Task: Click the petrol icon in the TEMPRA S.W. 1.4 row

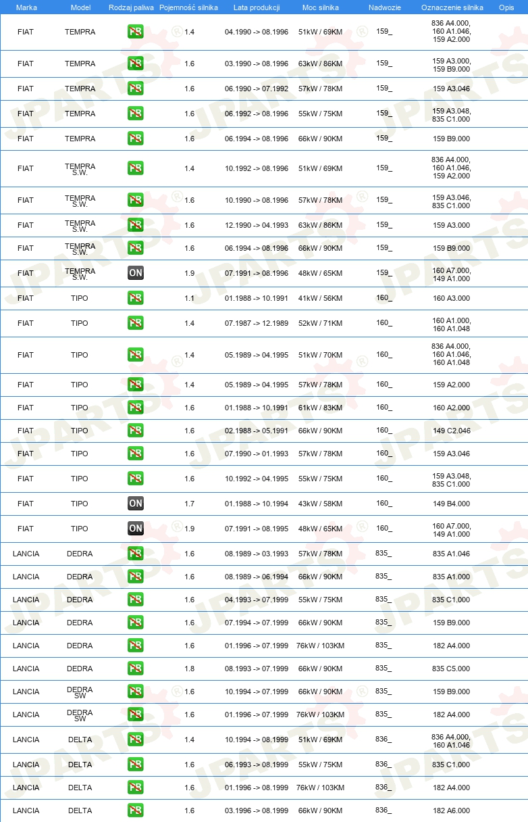Action: pyautogui.click(x=136, y=168)
